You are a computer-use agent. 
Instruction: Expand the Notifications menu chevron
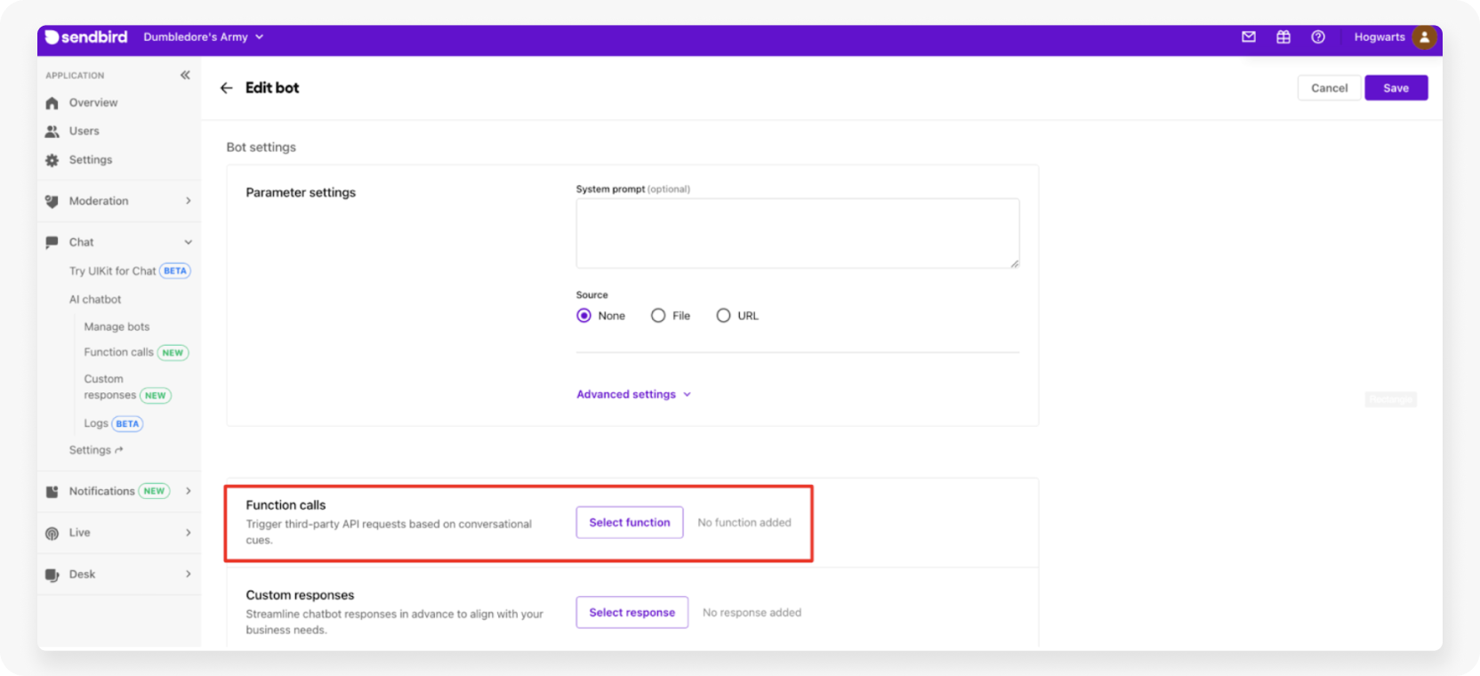[188, 491]
